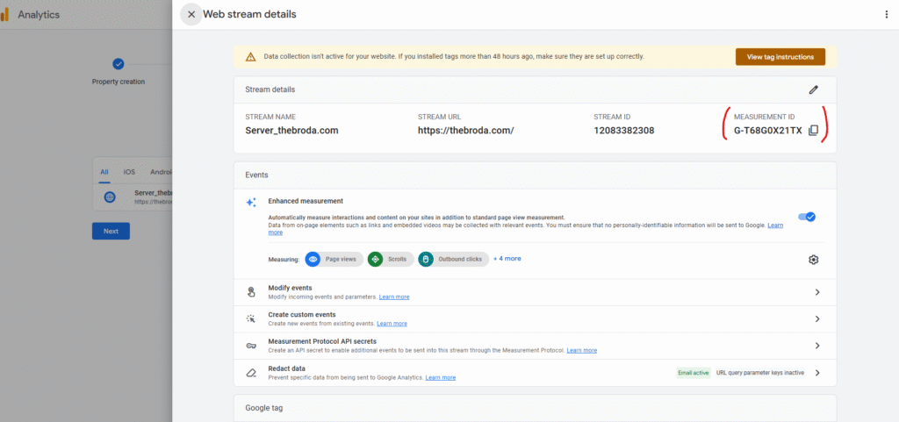This screenshot has width=899, height=422.
Task: Click the Page views chip label
Action: 341,260
